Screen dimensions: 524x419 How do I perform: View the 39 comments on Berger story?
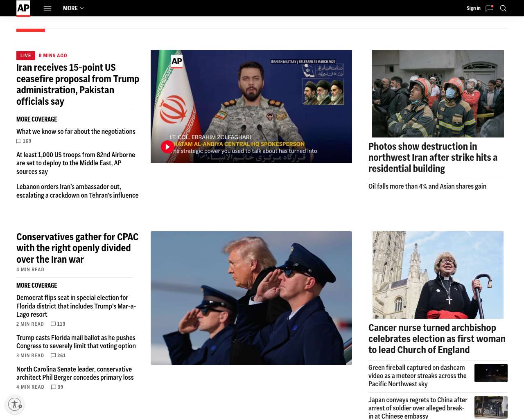(x=57, y=387)
